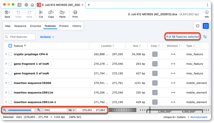214x123 pixels.
Task: Check insertion sequence:IS911A-1 checkbox
Action: [x=10, y=102]
